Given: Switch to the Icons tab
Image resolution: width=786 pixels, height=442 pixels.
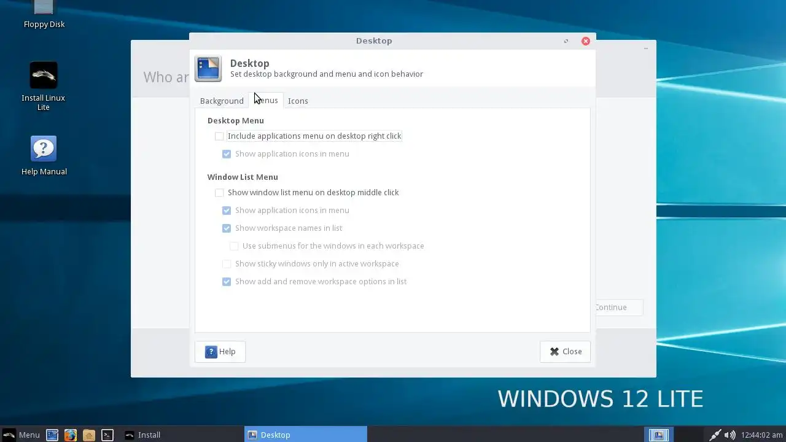Looking at the screenshot, I should (298, 101).
